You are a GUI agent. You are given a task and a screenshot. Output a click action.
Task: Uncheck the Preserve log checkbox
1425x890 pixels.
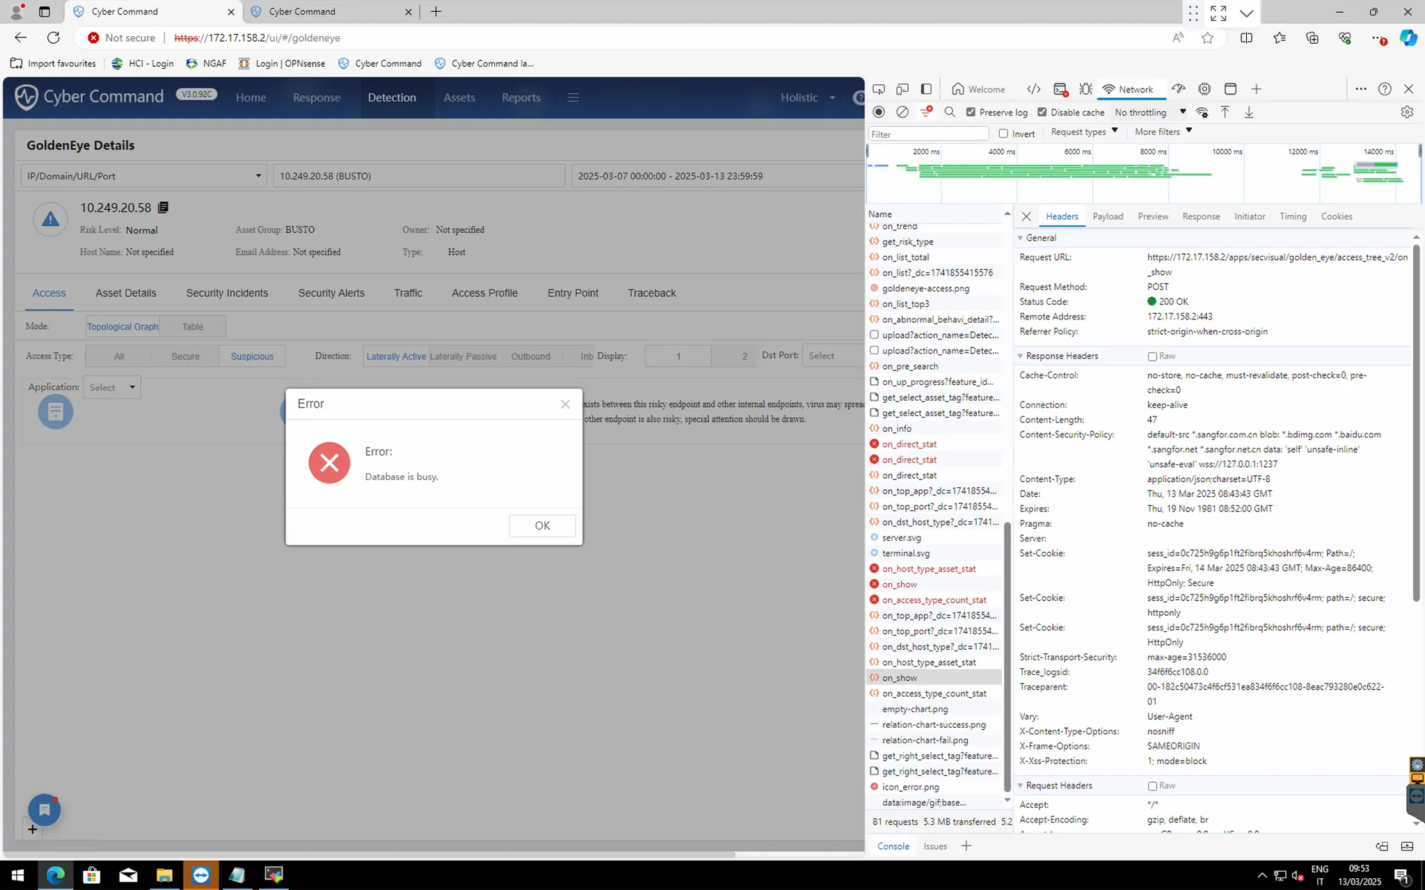tap(971, 112)
